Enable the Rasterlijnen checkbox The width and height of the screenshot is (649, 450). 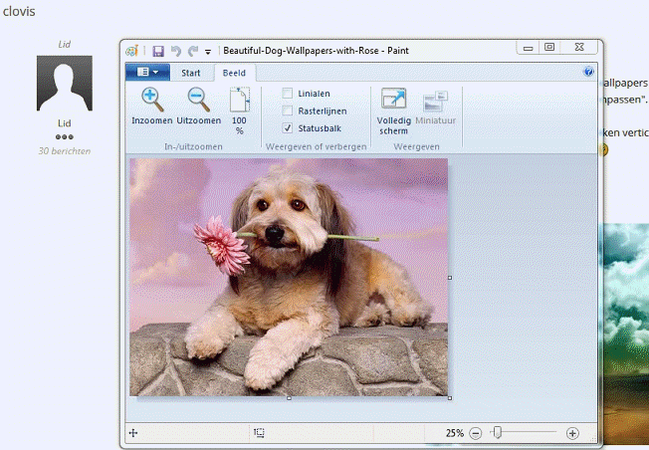(x=288, y=111)
